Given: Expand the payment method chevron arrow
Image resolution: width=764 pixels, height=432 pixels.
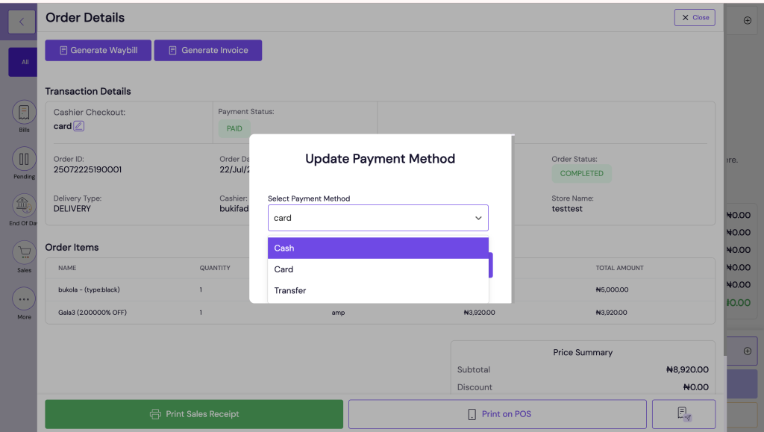Looking at the screenshot, I should tap(478, 217).
